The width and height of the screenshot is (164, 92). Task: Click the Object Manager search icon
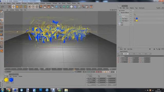pos(157,8)
